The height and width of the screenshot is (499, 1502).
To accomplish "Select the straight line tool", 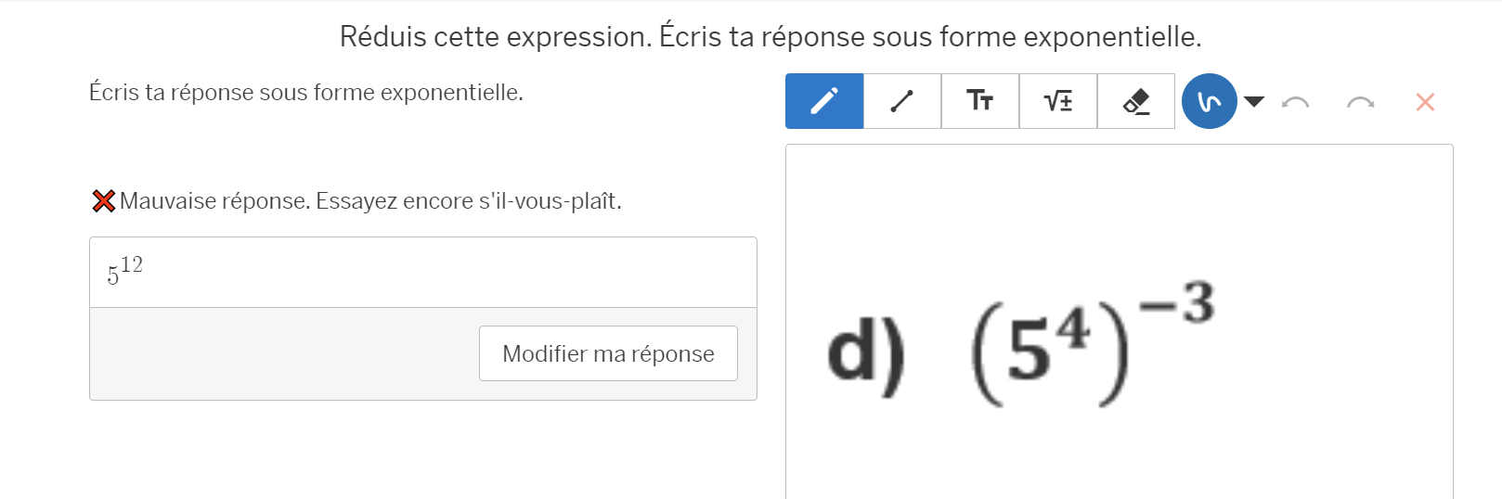I will (902, 101).
